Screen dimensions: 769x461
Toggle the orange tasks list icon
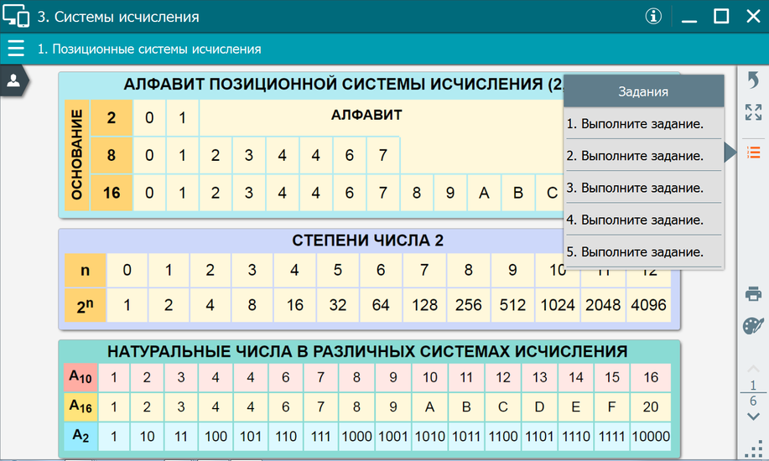[753, 152]
